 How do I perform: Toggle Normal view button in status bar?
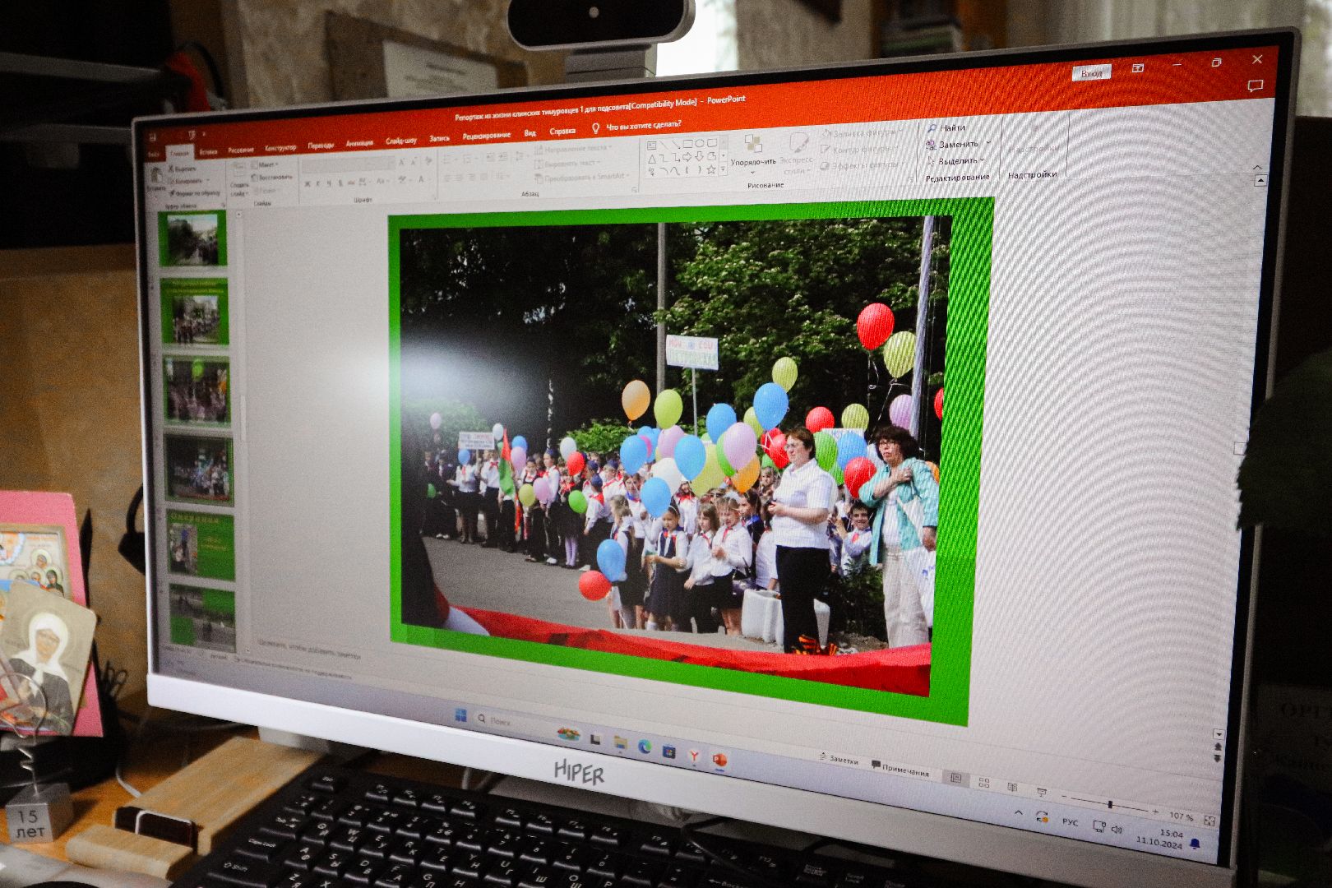point(955,778)
